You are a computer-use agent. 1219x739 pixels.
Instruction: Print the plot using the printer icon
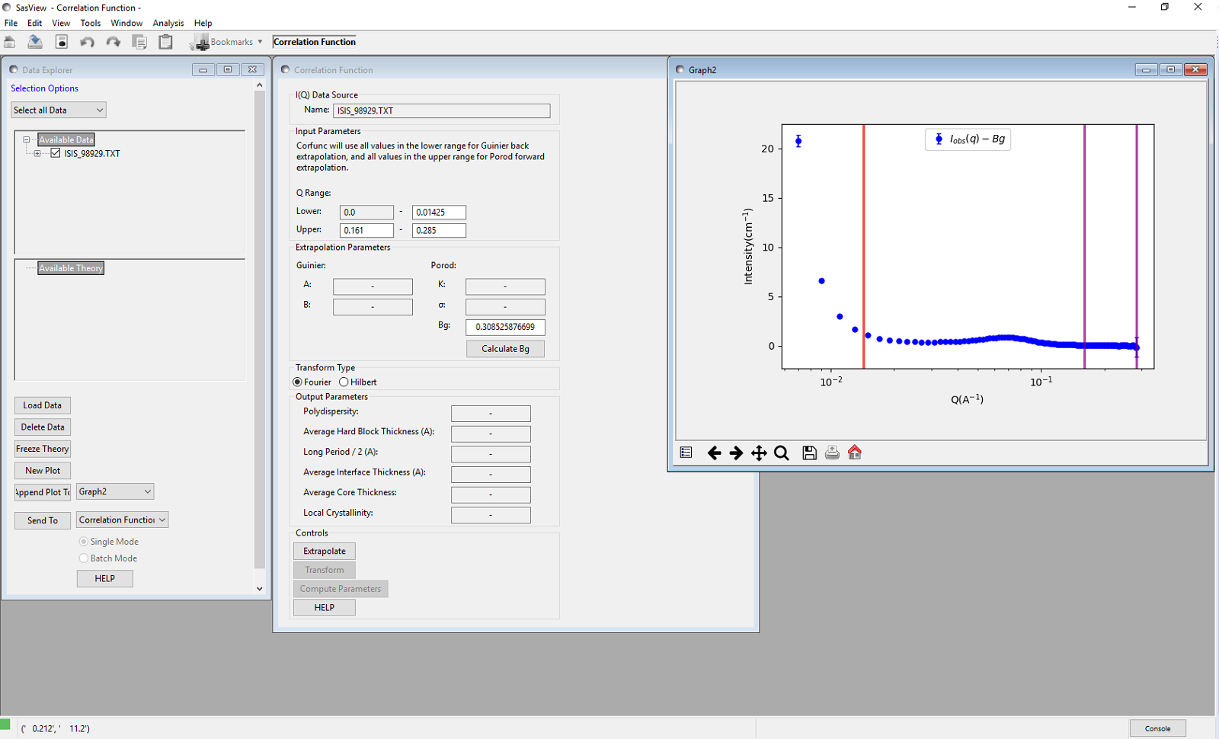(x=832, y=453)
